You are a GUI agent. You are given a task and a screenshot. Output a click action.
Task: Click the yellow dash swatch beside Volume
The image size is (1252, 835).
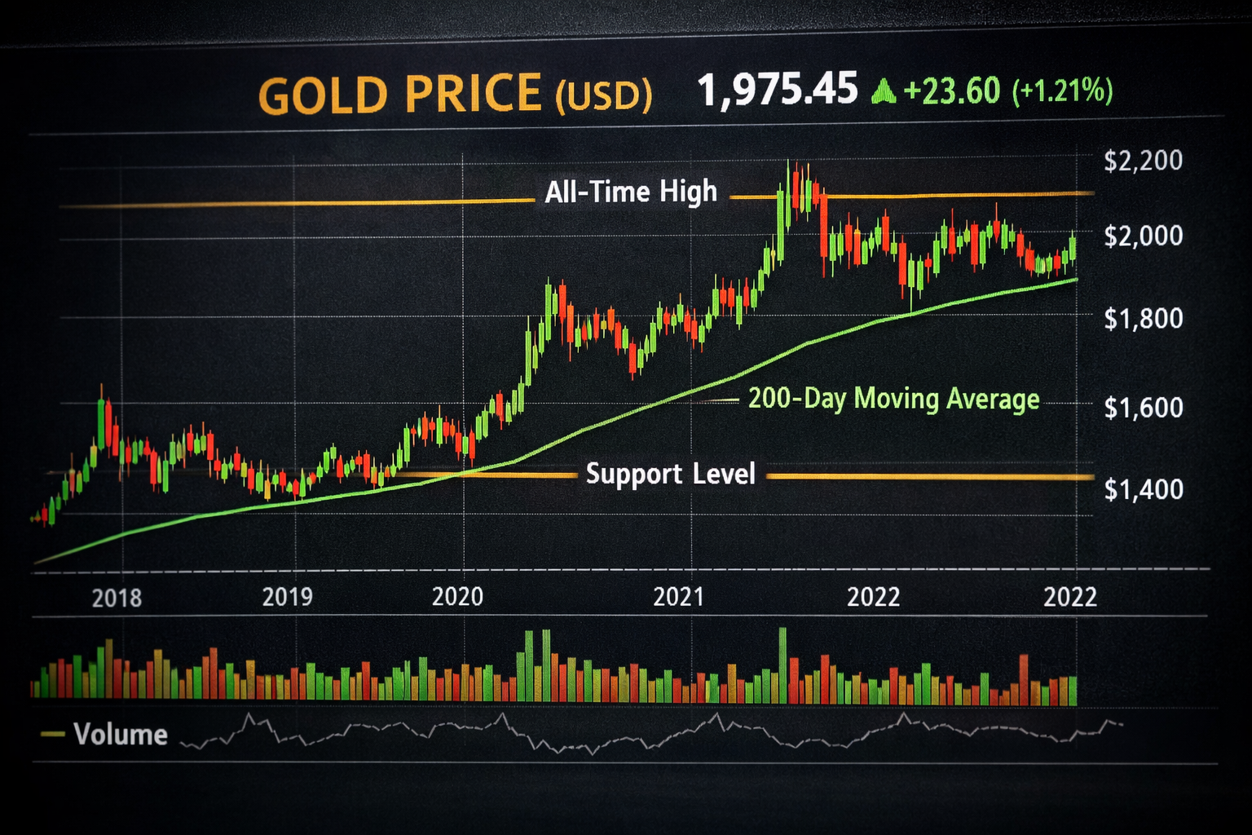pos(53,735)
